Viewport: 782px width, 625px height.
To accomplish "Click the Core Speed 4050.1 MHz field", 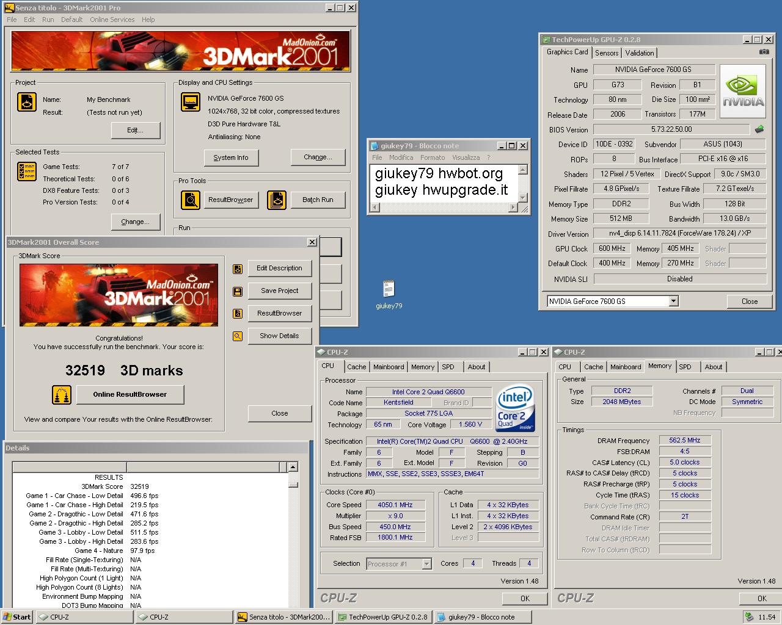I will [395, 505].
